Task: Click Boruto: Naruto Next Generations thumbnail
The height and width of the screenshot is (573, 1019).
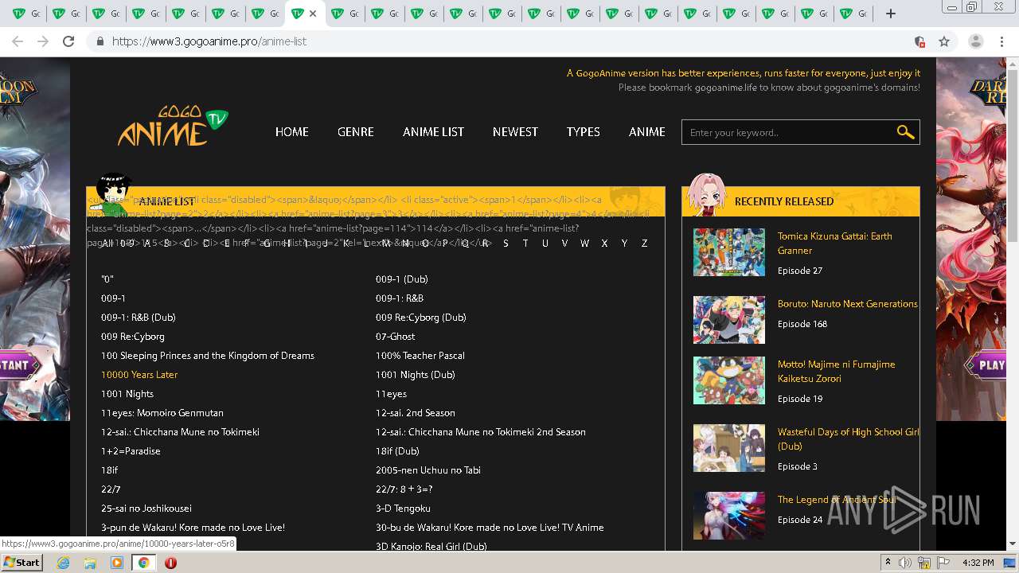Action: [729, 320]
